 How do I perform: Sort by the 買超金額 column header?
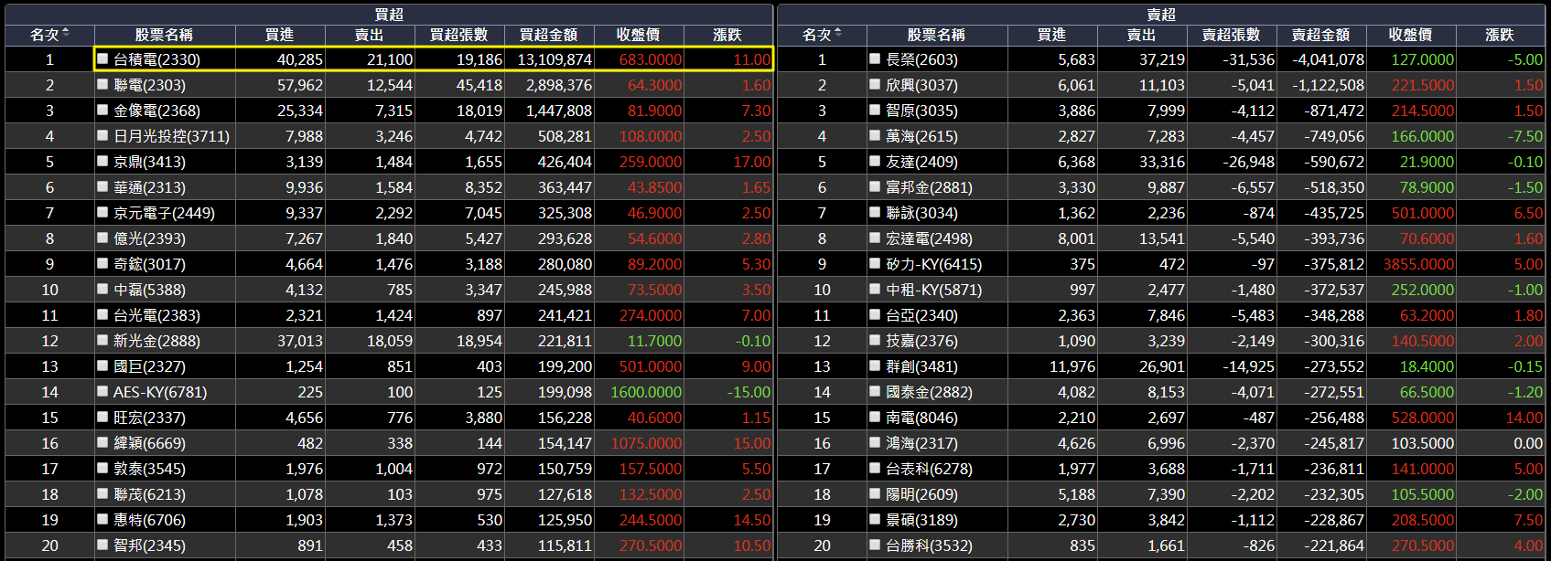click(x=549, y=34)
